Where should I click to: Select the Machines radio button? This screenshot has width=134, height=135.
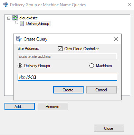(x=92, y=66)
